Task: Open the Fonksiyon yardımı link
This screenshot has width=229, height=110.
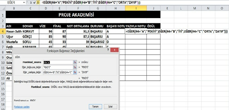Action: pyautogui.click(x=22, y=107)
